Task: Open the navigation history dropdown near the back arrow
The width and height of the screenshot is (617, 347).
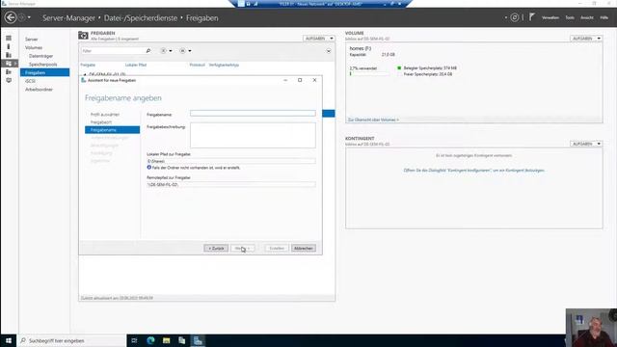Action: tap(29, 17)
